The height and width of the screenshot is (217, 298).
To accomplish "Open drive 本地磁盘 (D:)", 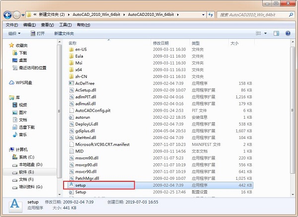I will click(x=27, y=164).
